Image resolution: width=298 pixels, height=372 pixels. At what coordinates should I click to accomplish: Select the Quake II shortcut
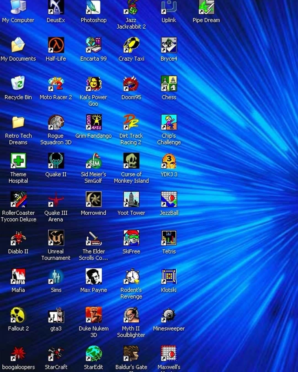pos(56,161)
